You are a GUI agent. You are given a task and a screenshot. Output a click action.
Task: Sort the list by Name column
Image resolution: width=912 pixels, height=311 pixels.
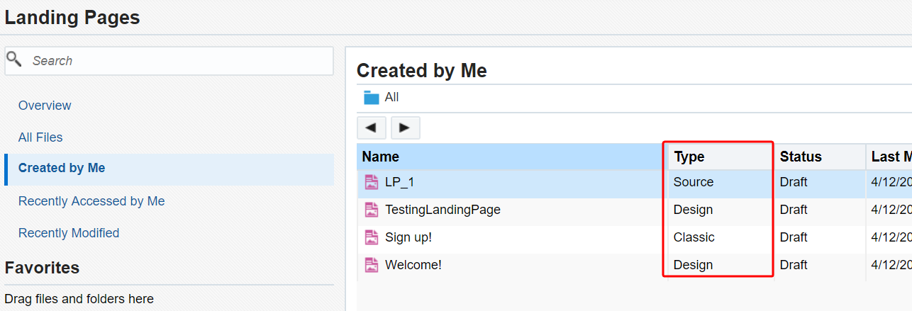[x=381, y=157]
